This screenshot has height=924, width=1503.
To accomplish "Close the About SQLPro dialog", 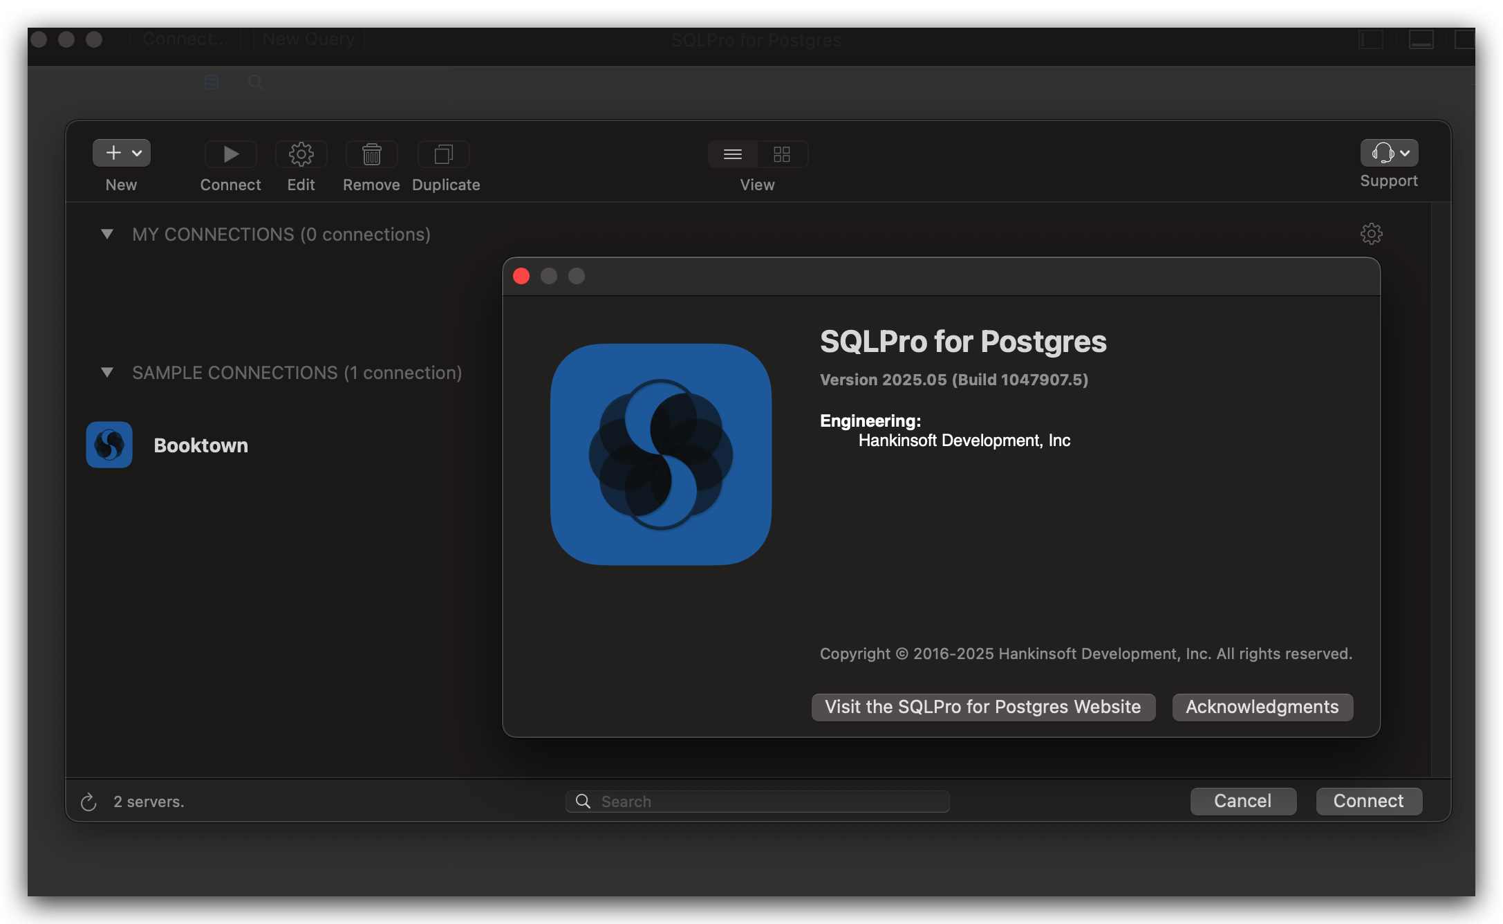I will click(x=521, y=277).
